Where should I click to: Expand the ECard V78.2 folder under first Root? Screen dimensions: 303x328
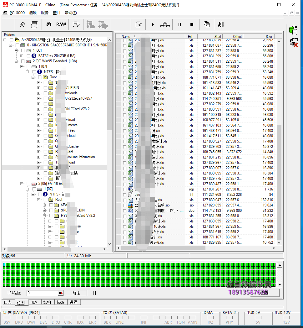[38, 109]
